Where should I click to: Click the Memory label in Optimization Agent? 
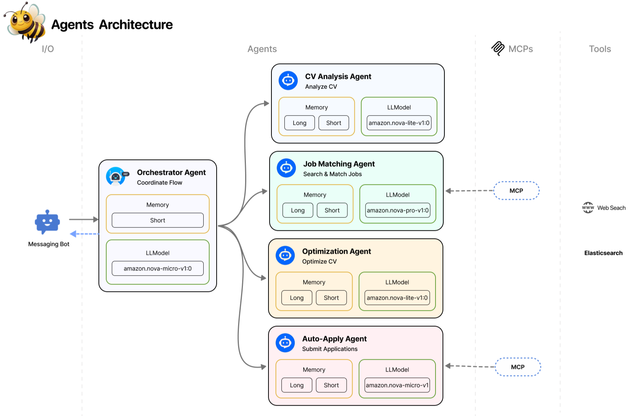314,282
